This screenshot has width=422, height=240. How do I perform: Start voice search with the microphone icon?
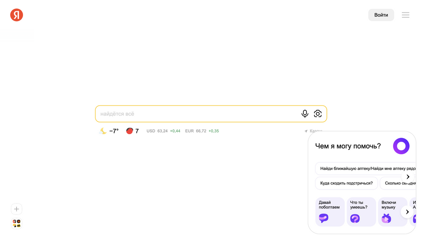(305, 114)
